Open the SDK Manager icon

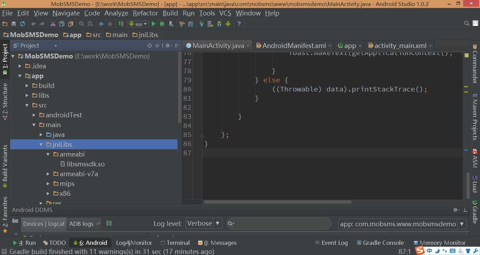[x=219, y=24]
